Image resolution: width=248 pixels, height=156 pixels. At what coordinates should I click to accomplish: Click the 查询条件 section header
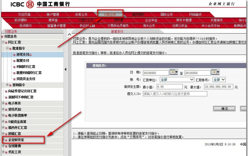click(x=166, y=66)
